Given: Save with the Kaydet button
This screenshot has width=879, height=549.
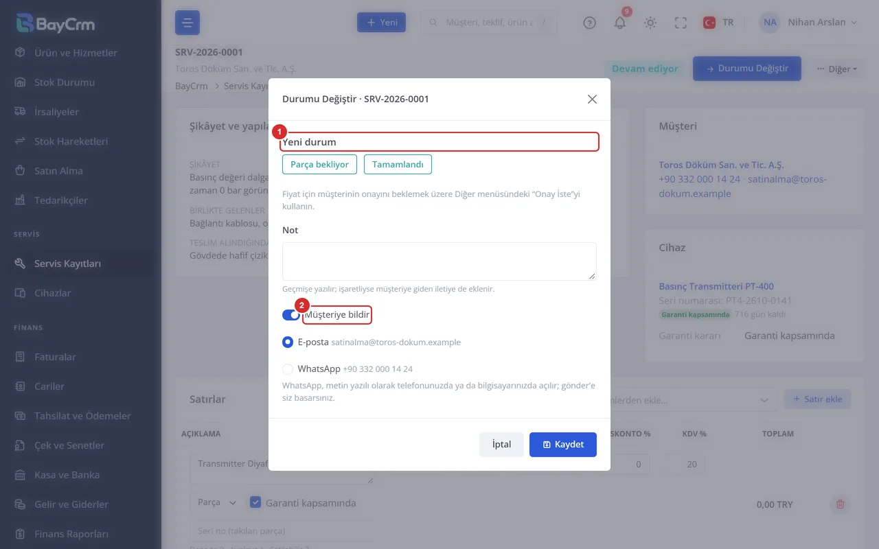Looking at the screenshot, I should [x=563, y=444].
